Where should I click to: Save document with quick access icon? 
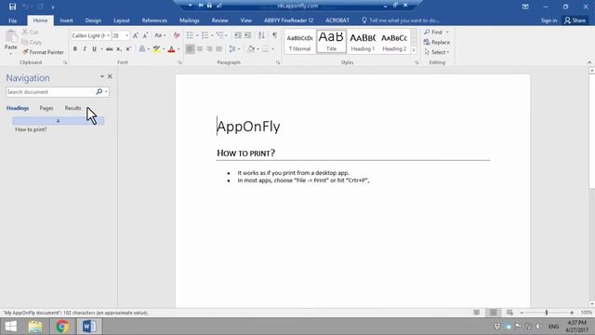(12, 7)
